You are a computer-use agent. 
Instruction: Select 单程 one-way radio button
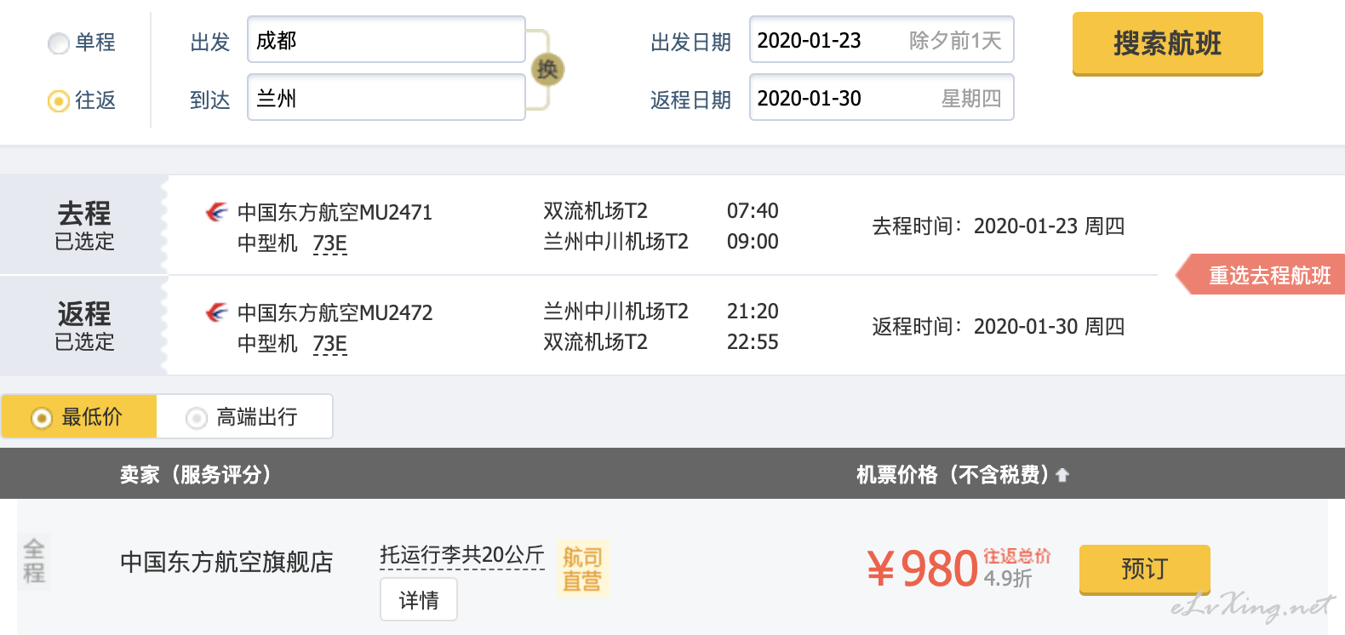[x=59, y=43]
